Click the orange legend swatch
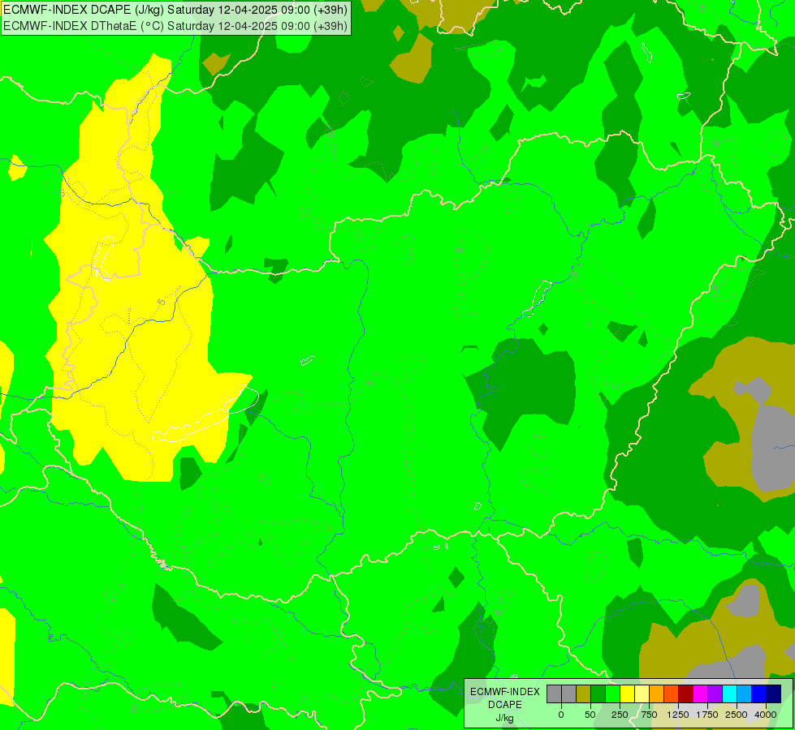The width and height of the screenshot is (795, 730). pos(657,693)
